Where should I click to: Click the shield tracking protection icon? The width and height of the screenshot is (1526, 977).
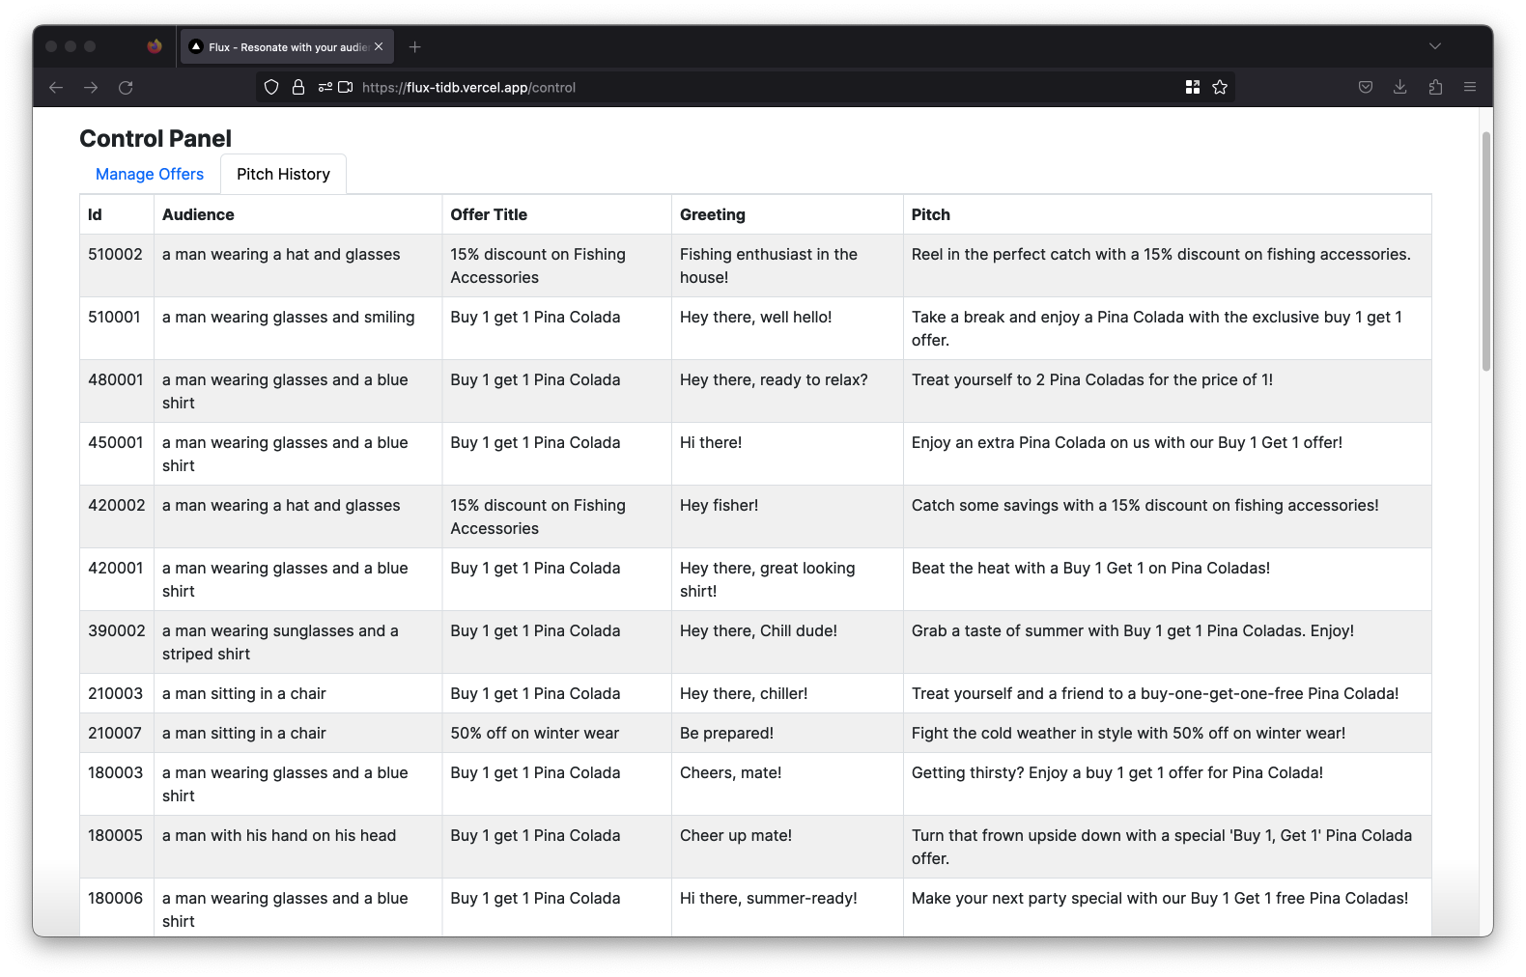pos(271,88)
